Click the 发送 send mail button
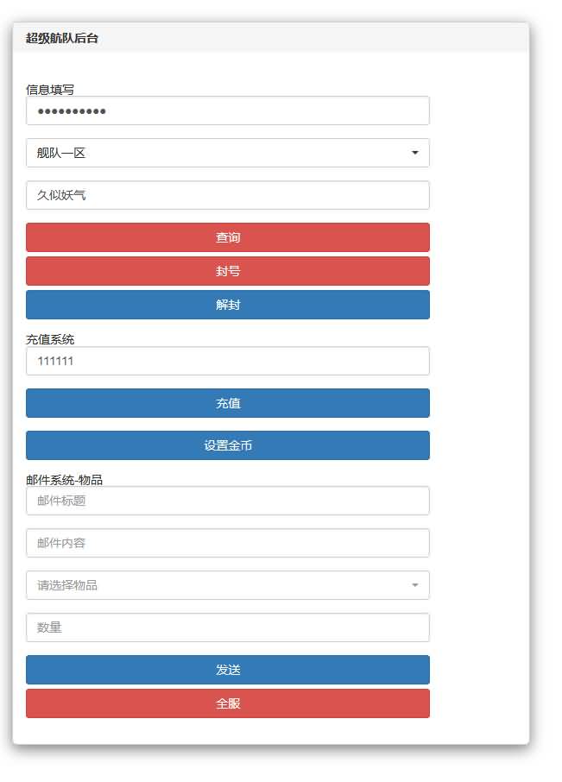Image resolution: width=562 pixels, height=782 pixels. coord(228,669)
